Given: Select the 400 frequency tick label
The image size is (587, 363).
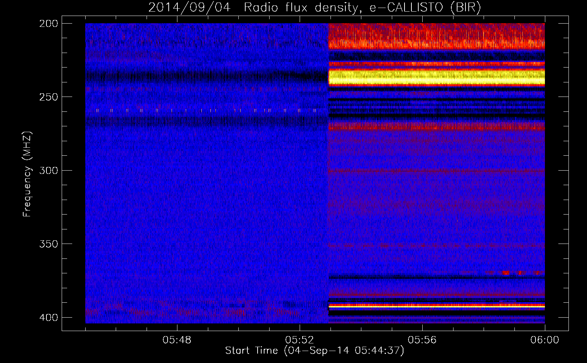Looking at the screenshot, I should tap(48, 318).
